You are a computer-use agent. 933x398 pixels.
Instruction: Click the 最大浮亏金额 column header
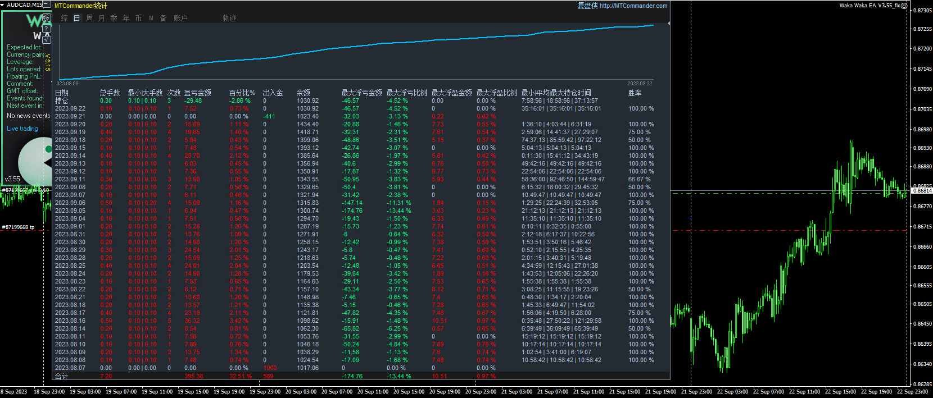[362, 93]
